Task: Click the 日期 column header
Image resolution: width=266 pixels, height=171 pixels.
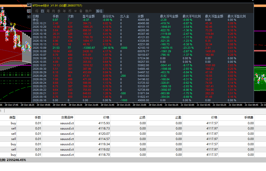Action: coord(35,16)
